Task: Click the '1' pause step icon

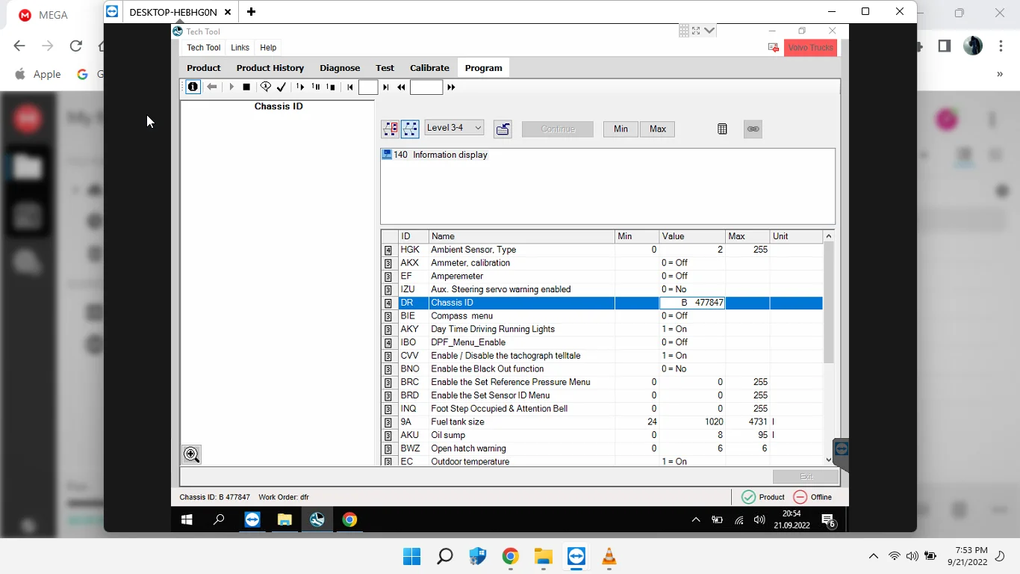Action: point(315,87)
